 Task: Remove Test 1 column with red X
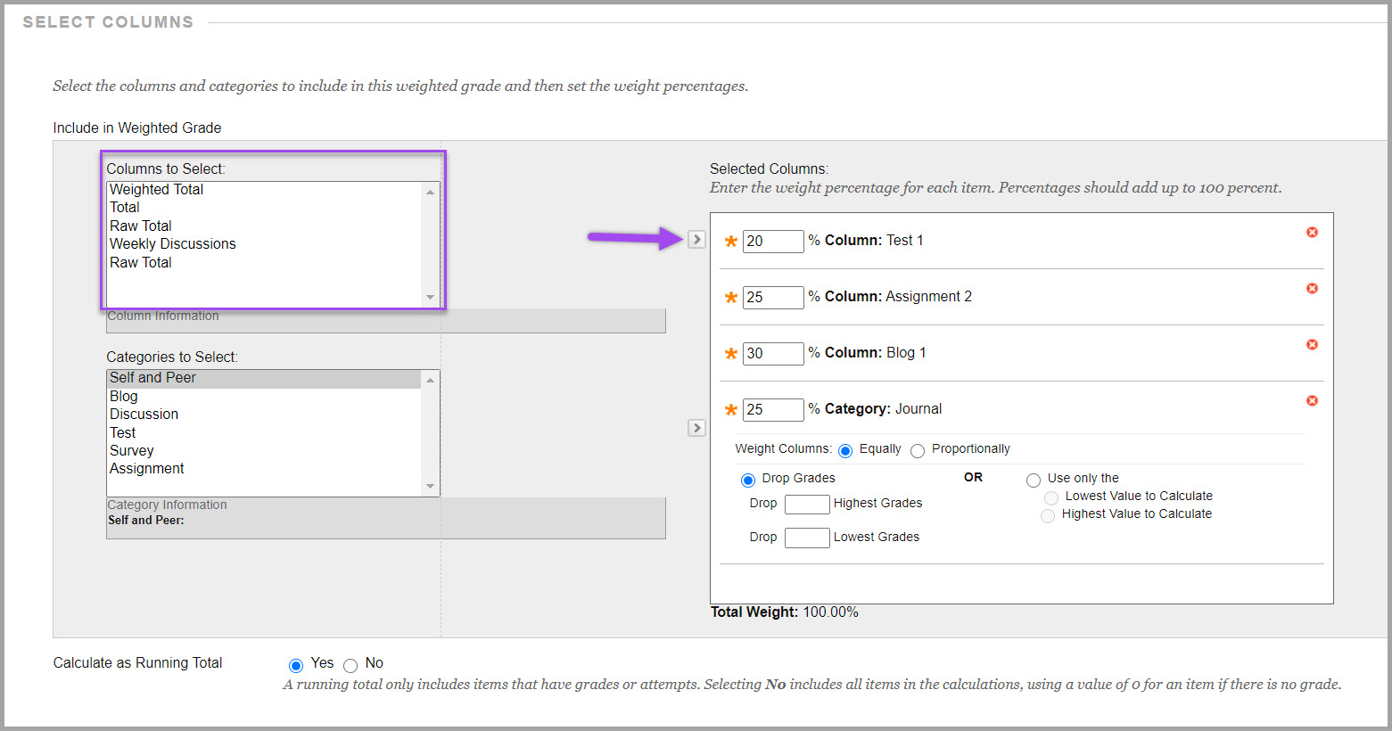pos(1312,233)
